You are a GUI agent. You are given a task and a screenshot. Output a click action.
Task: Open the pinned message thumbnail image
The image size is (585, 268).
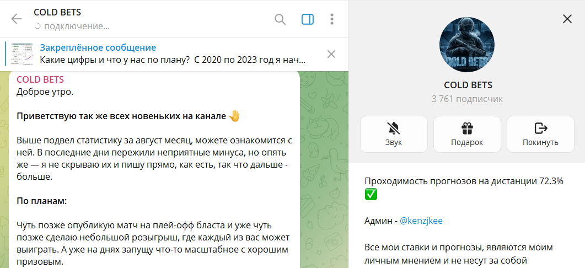[22, 54]
